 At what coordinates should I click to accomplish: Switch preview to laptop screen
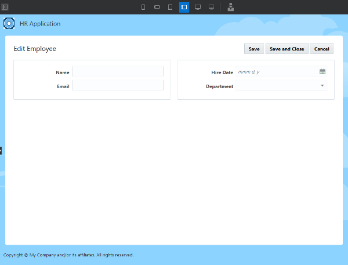tap(198, 7)
